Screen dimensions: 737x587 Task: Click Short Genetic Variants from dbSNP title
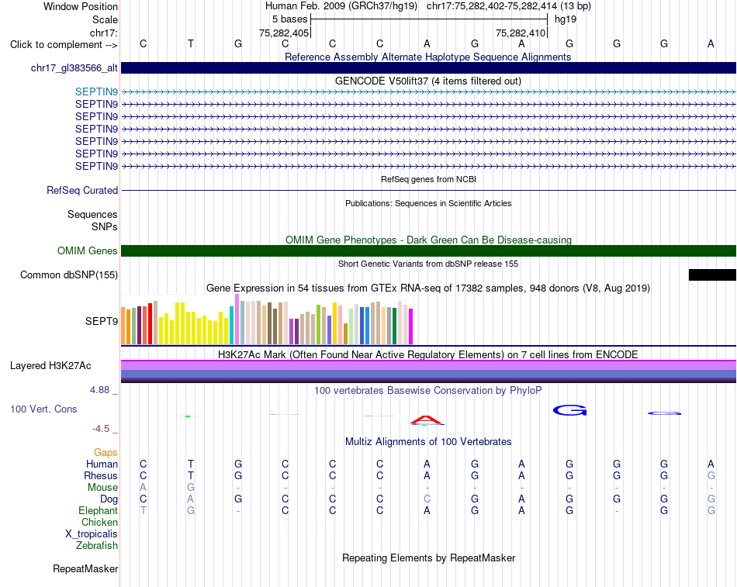tap(428, 264)
